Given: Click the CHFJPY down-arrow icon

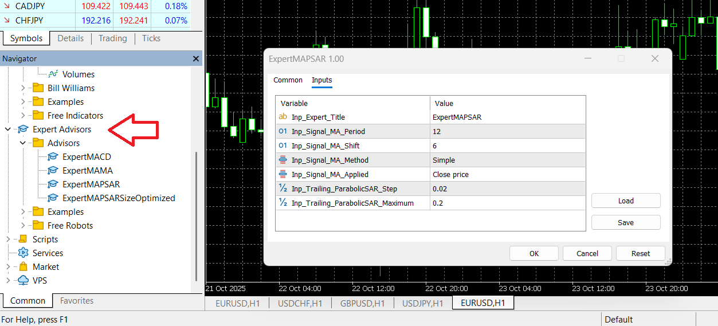Looking at the screenshot, I should [x=6, y=20].
